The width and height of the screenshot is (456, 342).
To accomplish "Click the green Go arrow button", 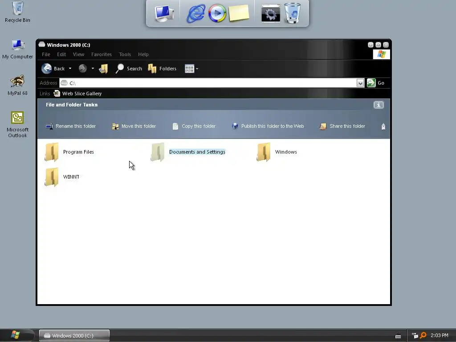I will pyautogui.click(x=371, y=83).
